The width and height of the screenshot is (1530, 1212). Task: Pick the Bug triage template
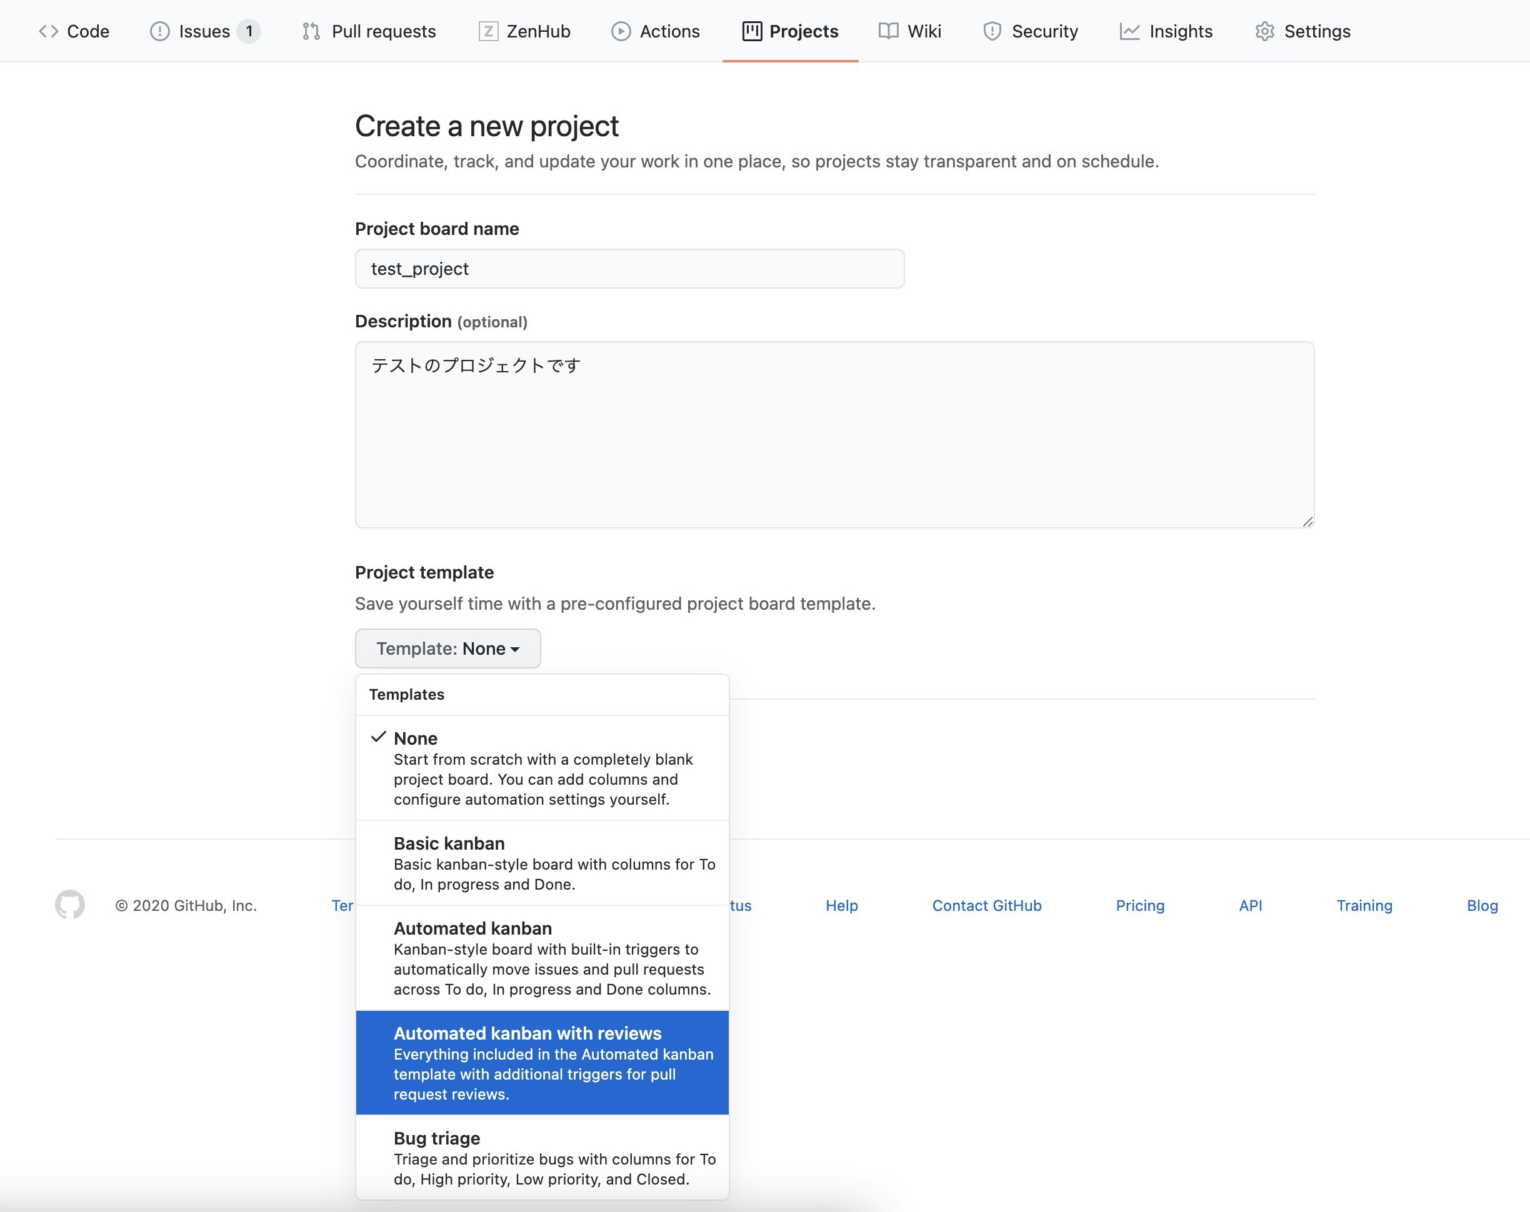[542, 1158]
